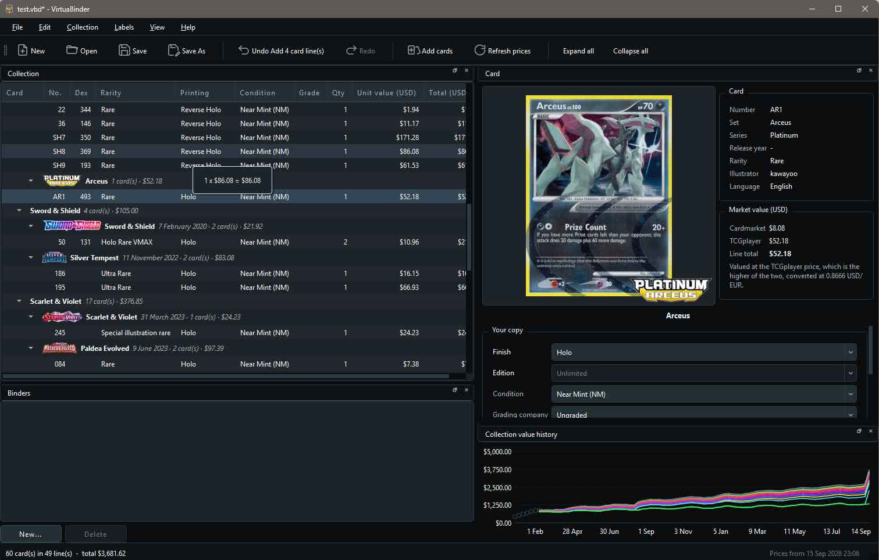
Task: Open a file with the Open icon
Action: pyautogui.click(x=72, y=51)
